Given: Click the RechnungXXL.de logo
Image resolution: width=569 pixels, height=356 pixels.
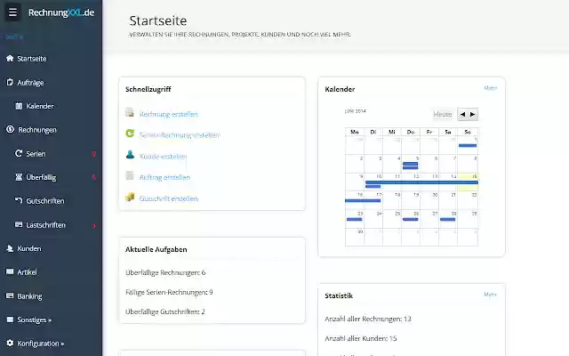Looking at the screenshot, I should pos(61,12).
